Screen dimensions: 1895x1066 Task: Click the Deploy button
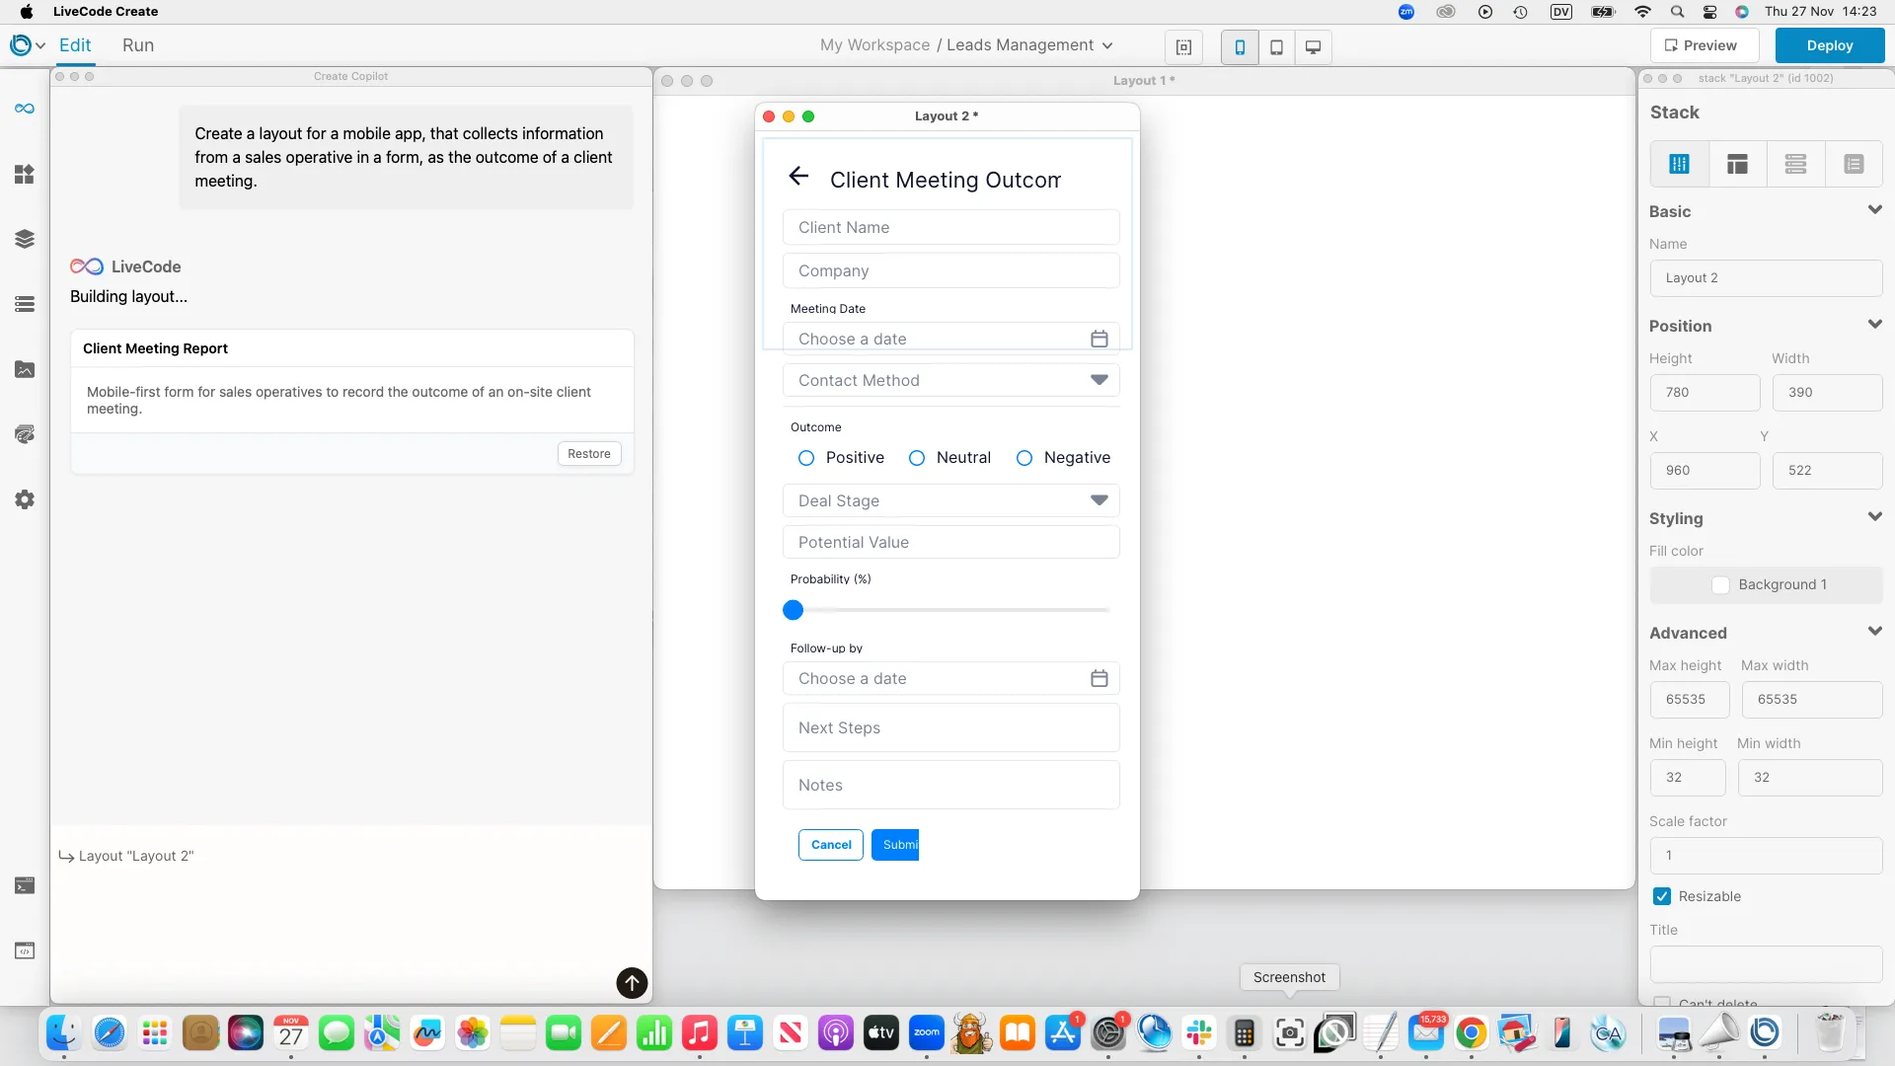coord(1829,44)
